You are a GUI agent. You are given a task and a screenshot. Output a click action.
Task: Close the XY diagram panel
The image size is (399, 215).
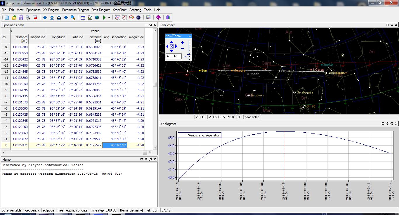(x=396, y=124)
